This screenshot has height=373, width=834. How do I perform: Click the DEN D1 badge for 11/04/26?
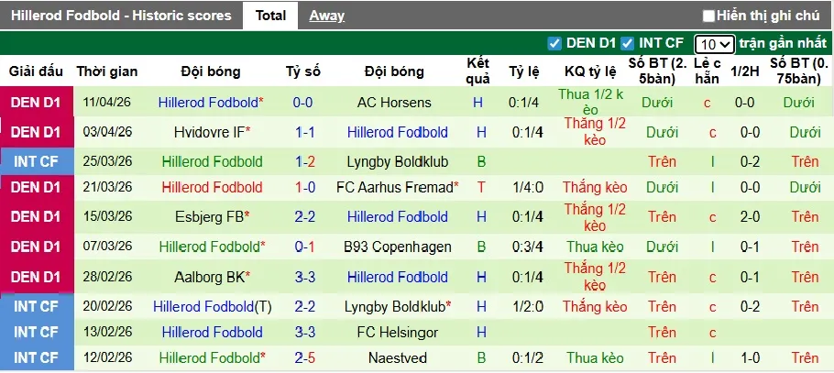(37, 103)
